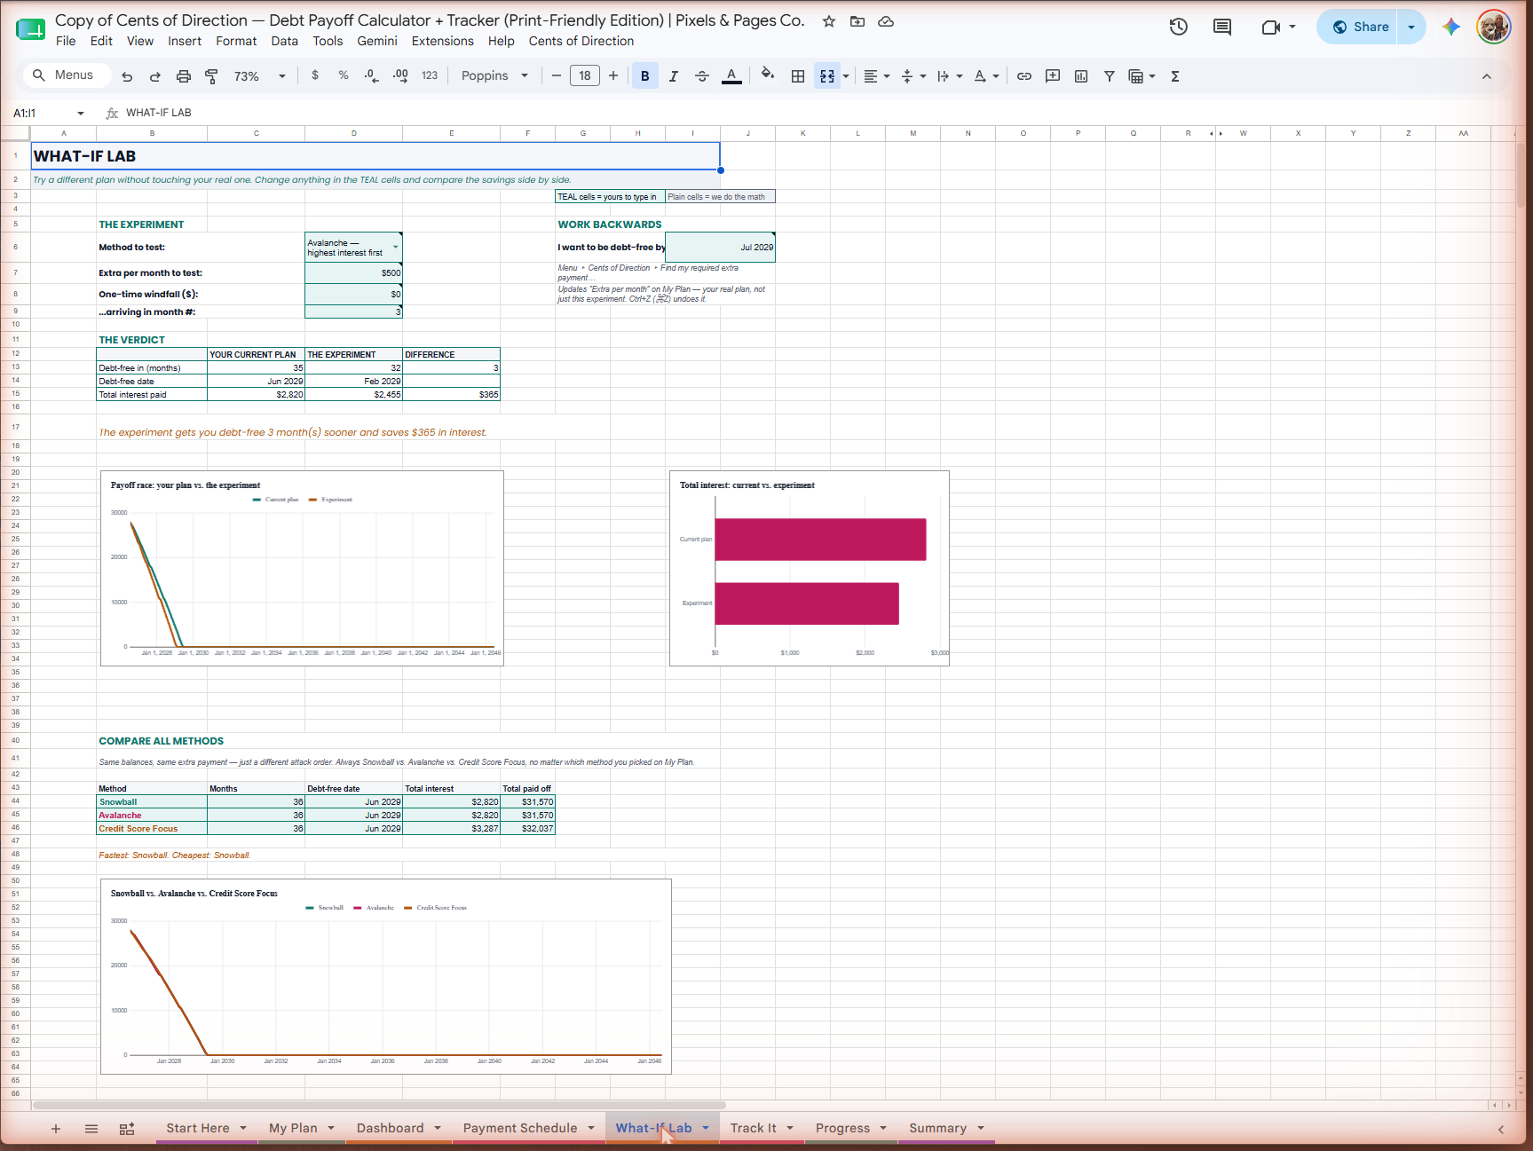This screenshot has width=1533, height=1151.
Task: Click the font size field
Action: (585, 75)
